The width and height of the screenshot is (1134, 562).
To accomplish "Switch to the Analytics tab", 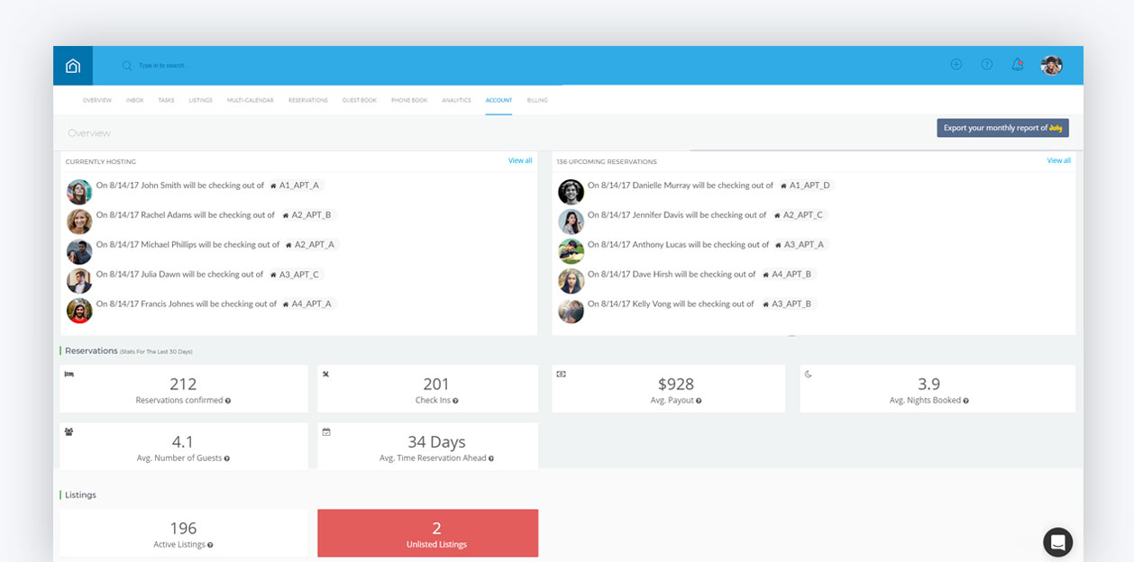I will tap(456, 100).
